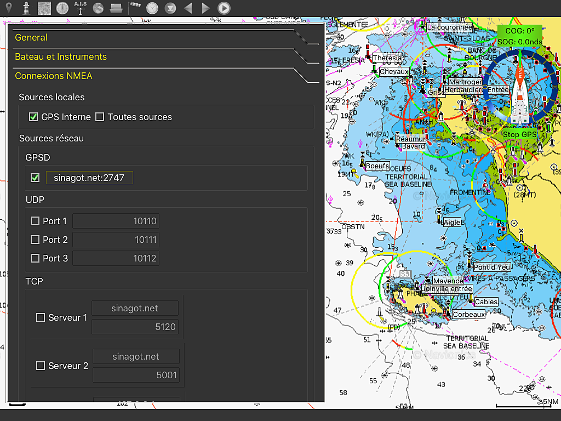Open the lighthouse icon in toolbar
Image resolution: width=561 pixels, height=421 pixels.
[26, 8]
